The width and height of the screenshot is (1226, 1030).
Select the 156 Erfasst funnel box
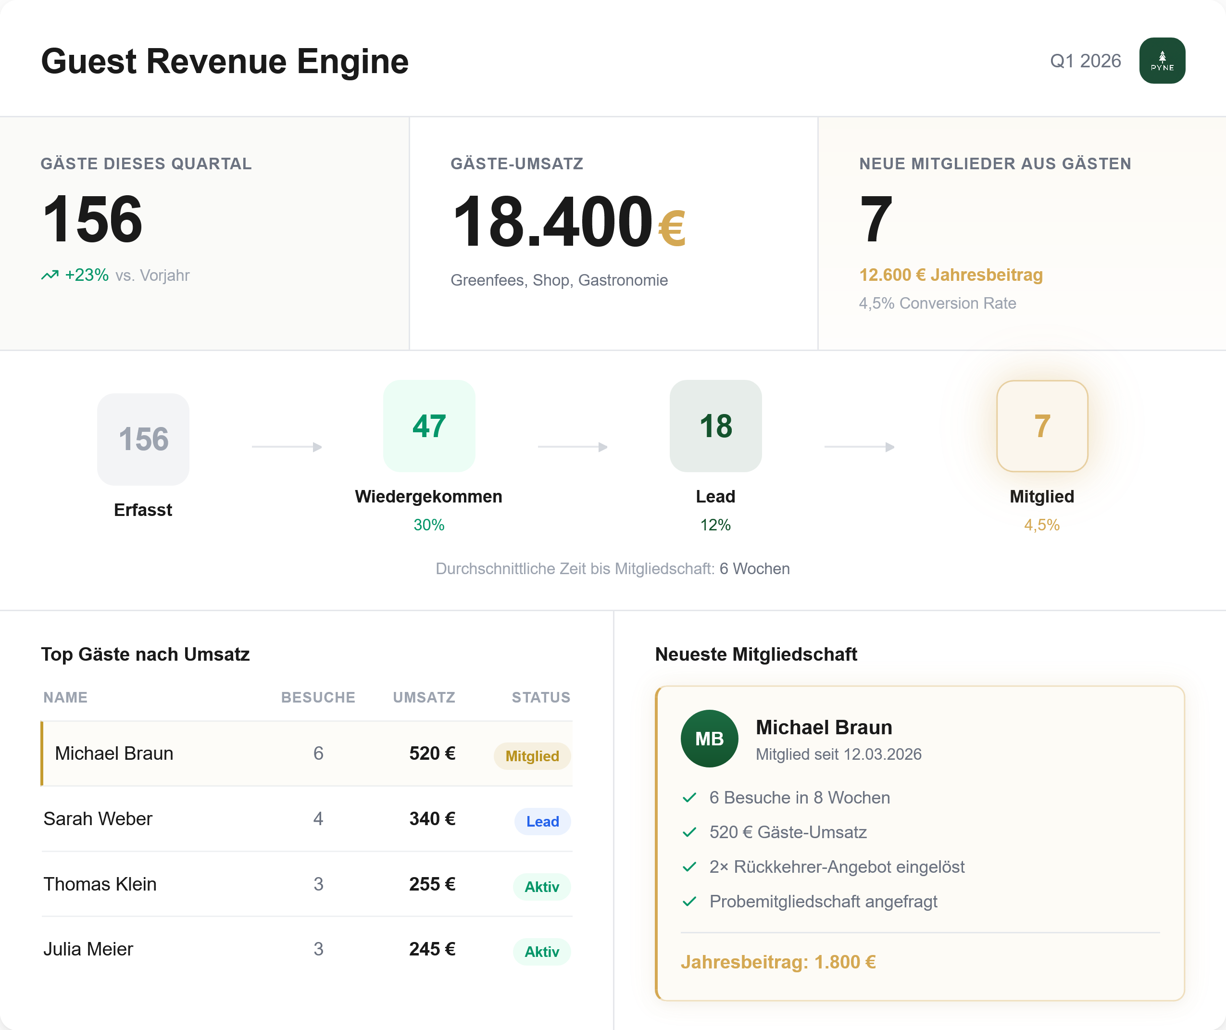tap(143, 439)
